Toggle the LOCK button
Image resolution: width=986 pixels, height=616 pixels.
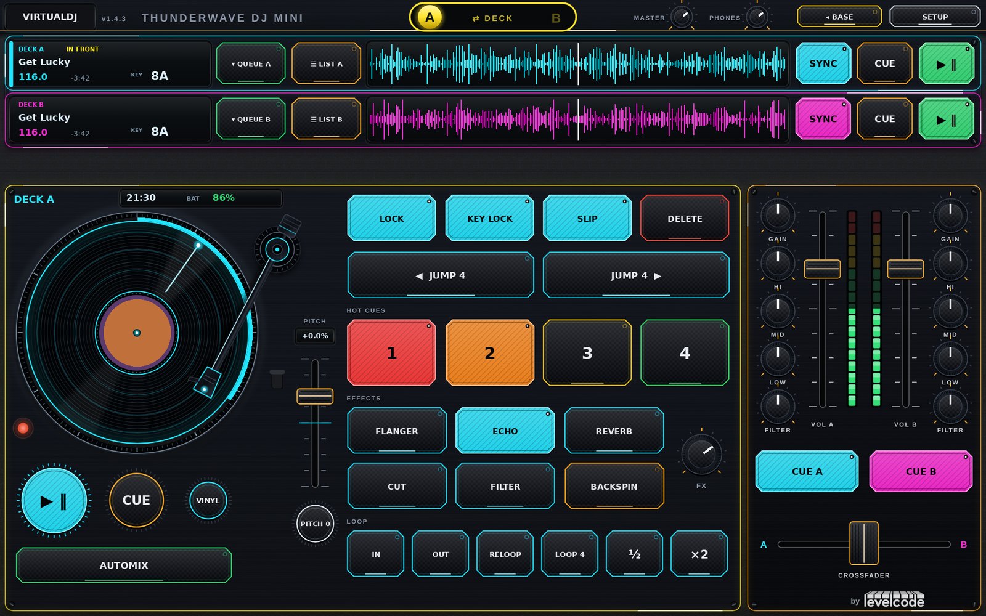[391, 219]
